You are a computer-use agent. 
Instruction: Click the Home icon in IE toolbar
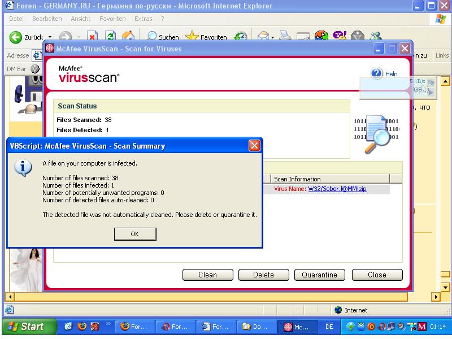(128, 36)
